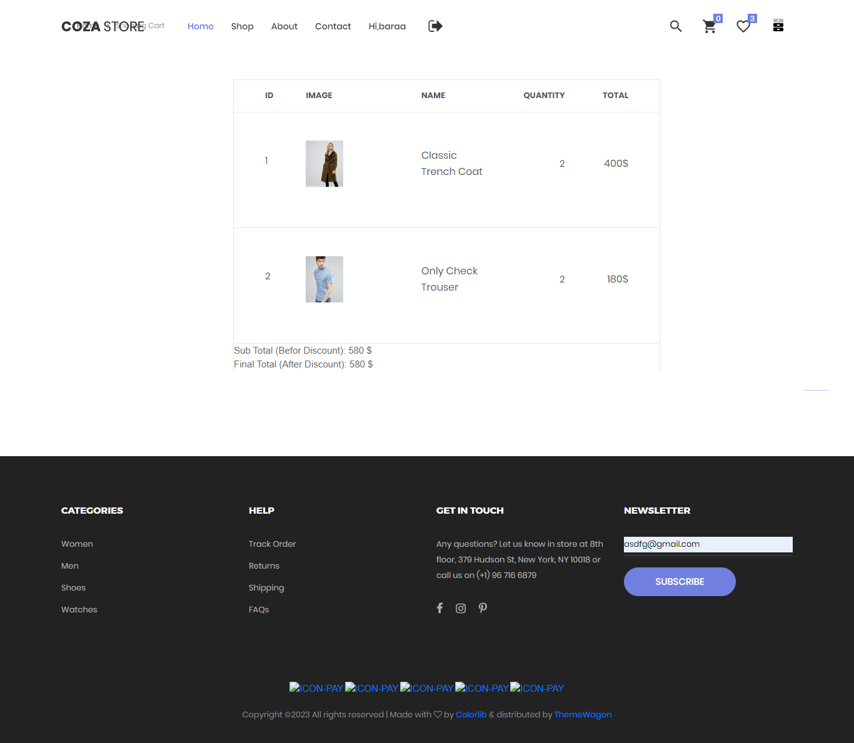Click the orders archive icon in header
The width and height of the screenshot is (854, 743).
pos(778,26)
